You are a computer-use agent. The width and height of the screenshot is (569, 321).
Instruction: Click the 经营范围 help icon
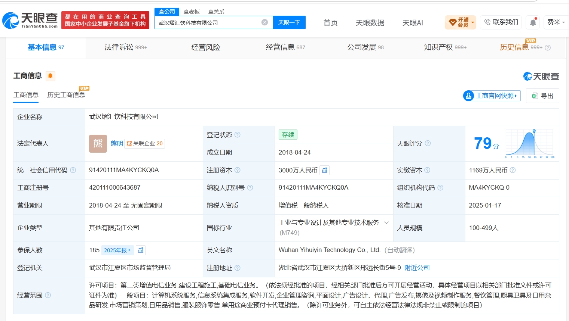(x=48, y=295)
